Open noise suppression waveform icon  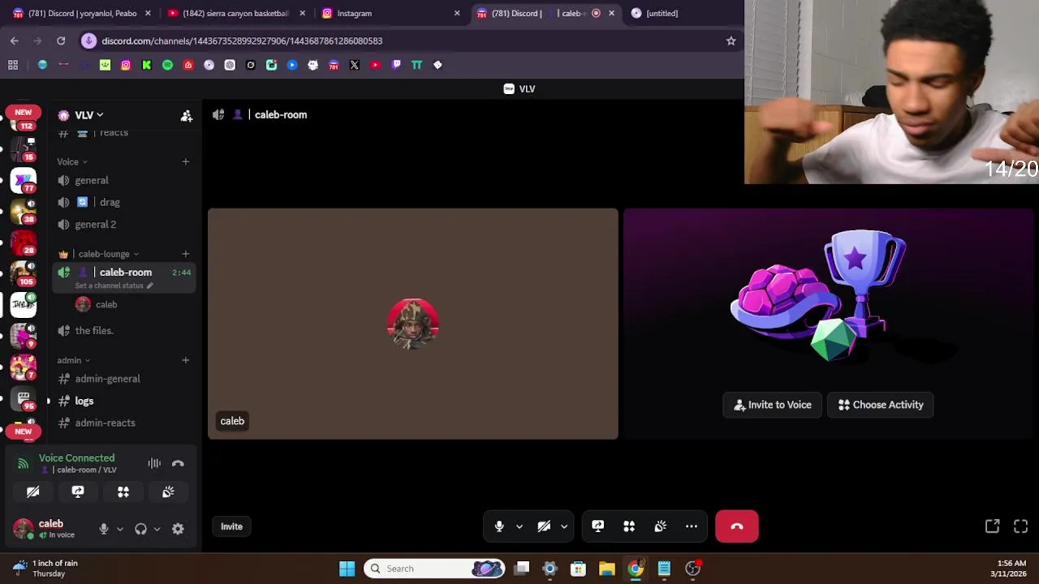click(154, 463)
